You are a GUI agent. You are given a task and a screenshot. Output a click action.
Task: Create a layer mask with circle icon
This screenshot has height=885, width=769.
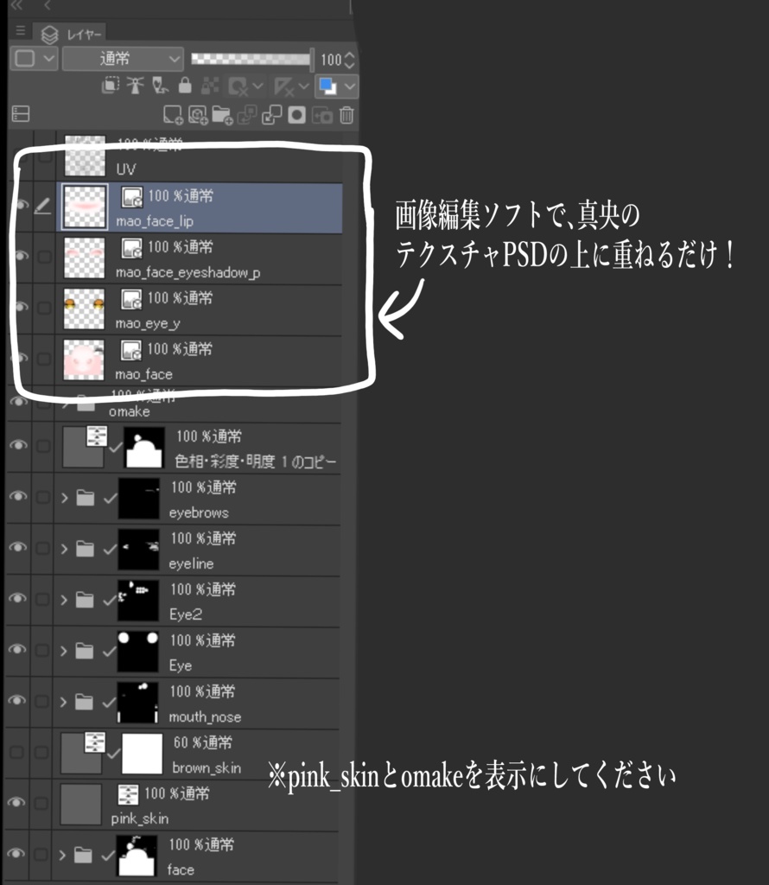tap(297, 114)
